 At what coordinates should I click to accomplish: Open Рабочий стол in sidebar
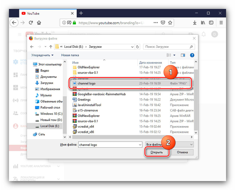(47, 107)
